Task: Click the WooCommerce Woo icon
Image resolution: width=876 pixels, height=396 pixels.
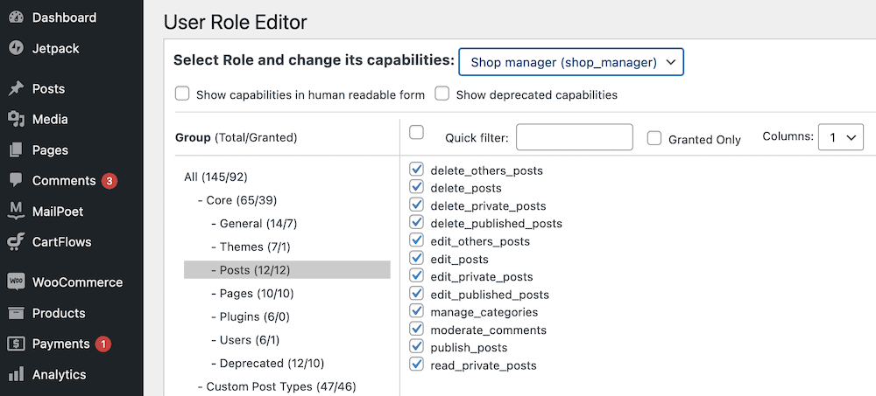Action: pyautogui.click(x=16, y=282)
